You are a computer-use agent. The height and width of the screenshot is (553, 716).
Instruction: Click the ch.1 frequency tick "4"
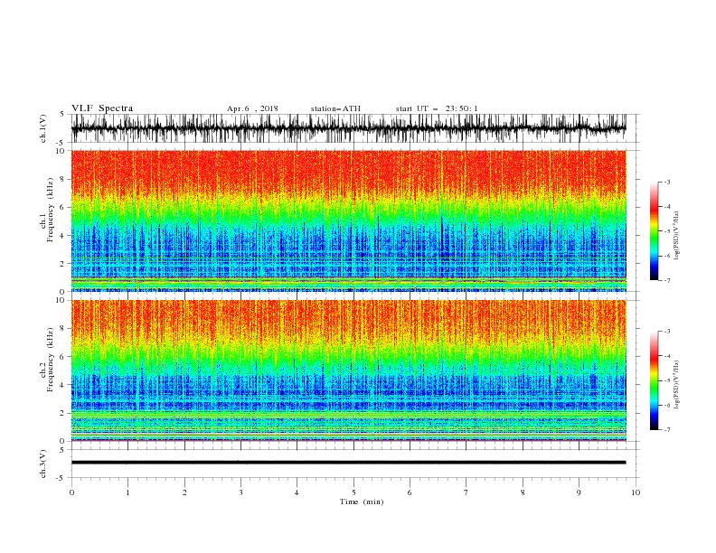click(62, 236)
